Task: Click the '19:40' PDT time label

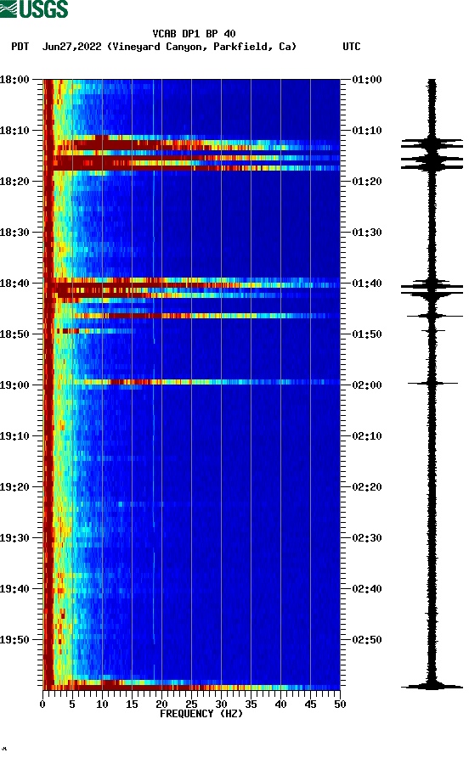Action: point(14,589)
